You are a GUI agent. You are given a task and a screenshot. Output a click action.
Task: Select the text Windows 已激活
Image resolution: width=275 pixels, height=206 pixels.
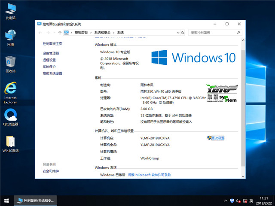113,175
